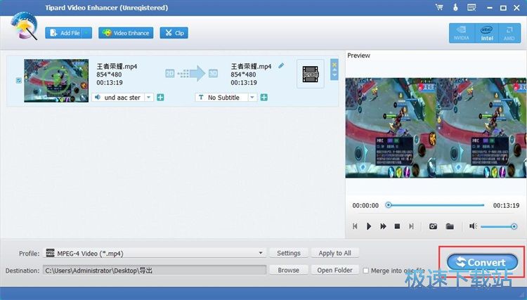The height and width of the screenshot is (300, 527).
Task: Click the register key icon
Action: point(455,8)
